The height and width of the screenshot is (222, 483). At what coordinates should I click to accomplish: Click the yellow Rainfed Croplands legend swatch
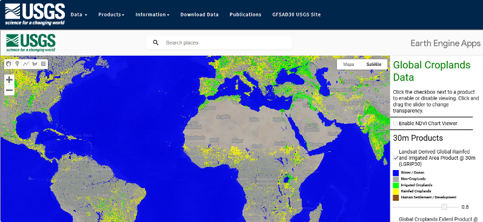(396, 191)
